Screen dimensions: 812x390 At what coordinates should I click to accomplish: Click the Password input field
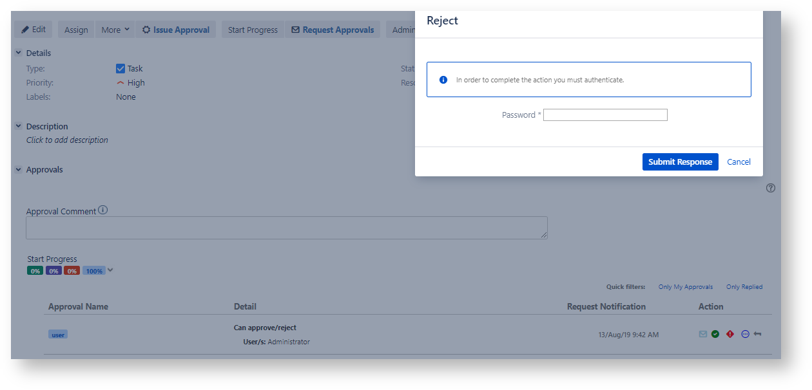click(x=605, y=115)
